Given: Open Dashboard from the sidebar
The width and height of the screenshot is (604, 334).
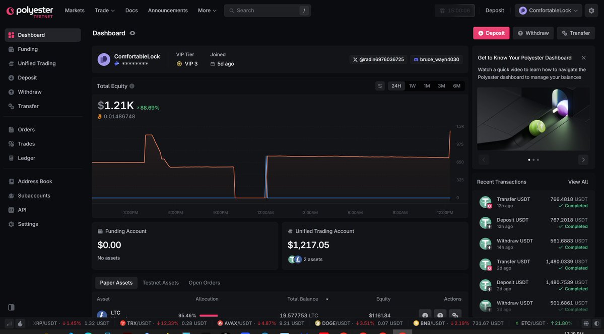Looking at the screenshot, I should tap(43, 35).
